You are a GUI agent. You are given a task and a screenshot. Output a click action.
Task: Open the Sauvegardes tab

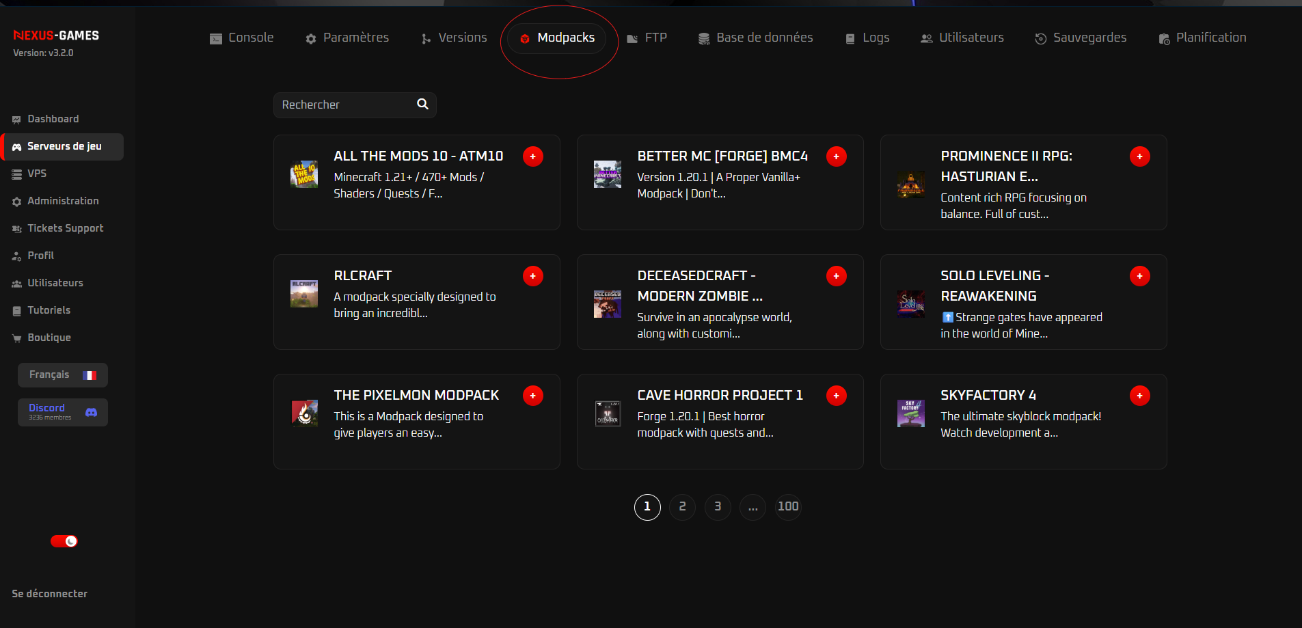click(1081, 38)
